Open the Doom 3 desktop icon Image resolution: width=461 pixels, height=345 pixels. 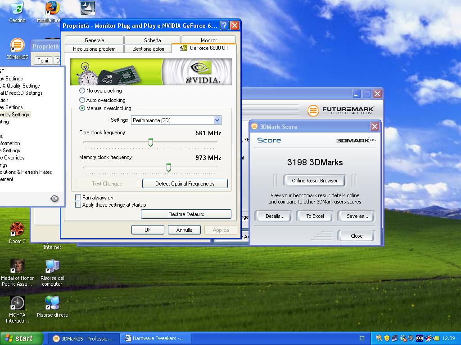tap(17, 233)
